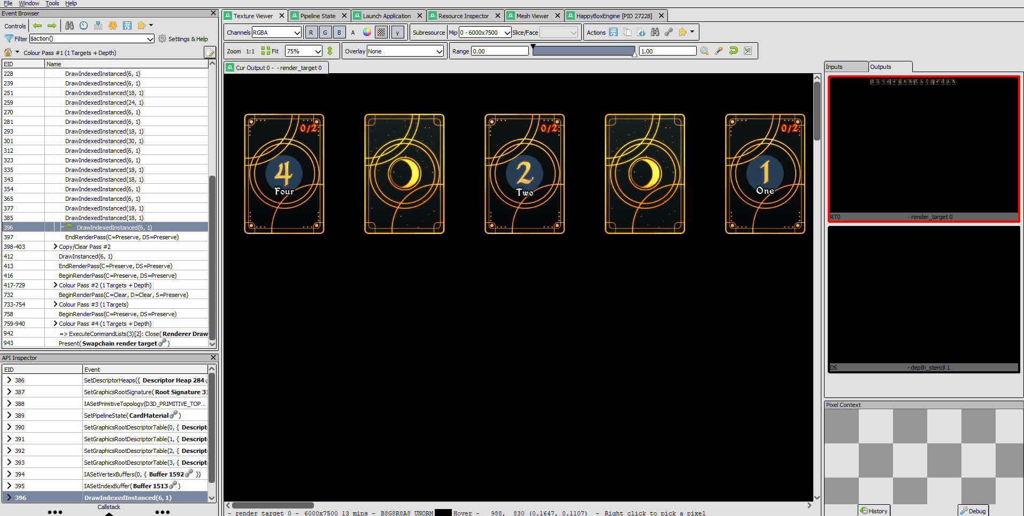Click the histogram icon at the range toolbar end
Image resolution: width=1024 pixels, height=516 pixels.
pos(748,51)
